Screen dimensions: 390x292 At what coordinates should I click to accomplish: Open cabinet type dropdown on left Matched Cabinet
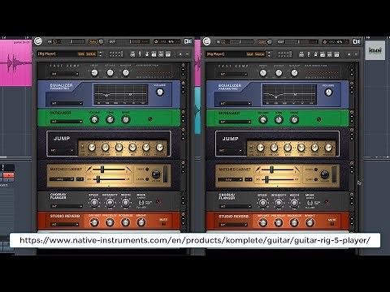pyautogui.click(x=62, y=179)
